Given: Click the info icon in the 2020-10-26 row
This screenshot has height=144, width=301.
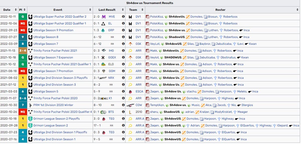Looking at the screenshot, I should coord(123,112).
